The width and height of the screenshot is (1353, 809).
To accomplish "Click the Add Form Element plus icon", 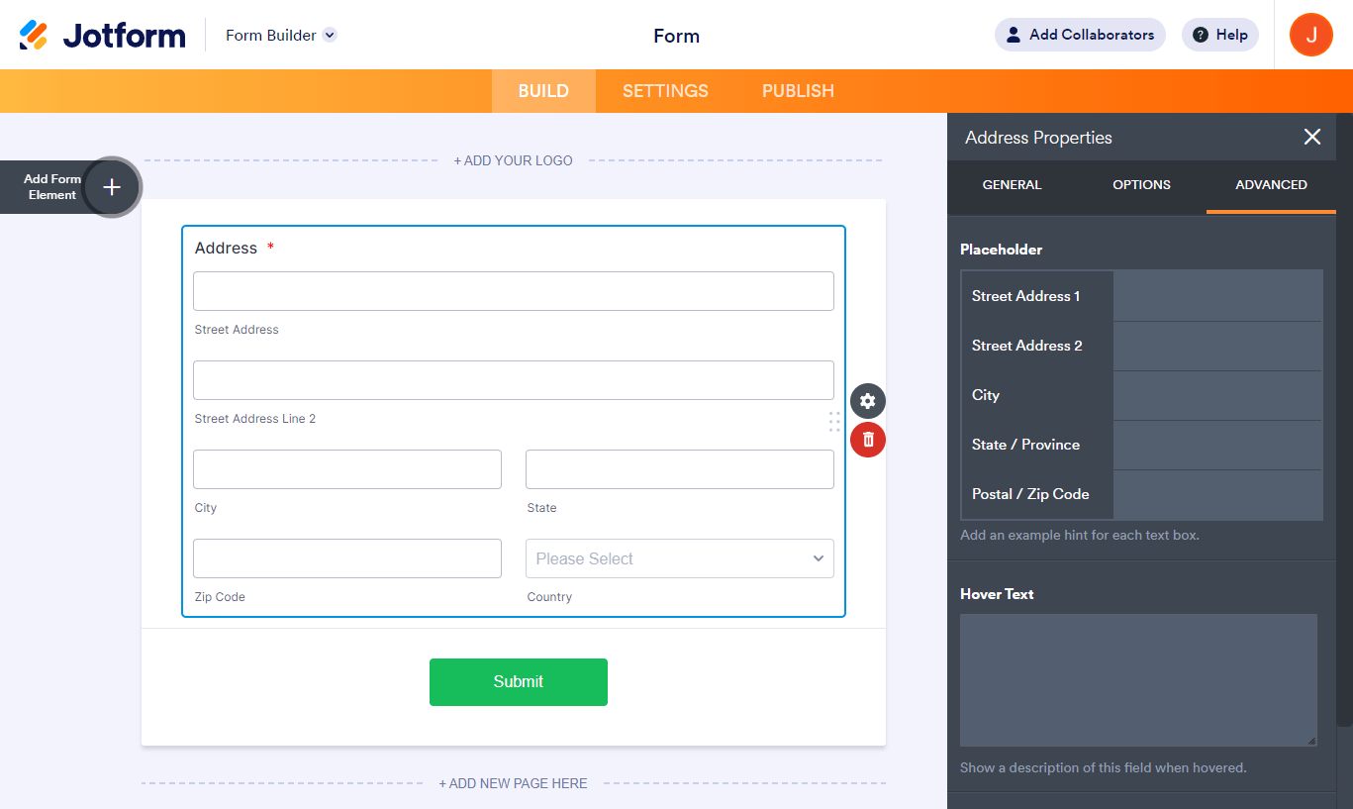I will click(x=112, y=187).
